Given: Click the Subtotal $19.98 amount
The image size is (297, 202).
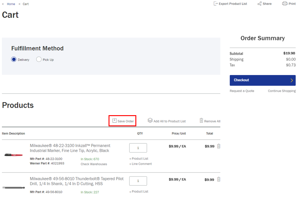Looking at the screenshot, I should 289,53.
